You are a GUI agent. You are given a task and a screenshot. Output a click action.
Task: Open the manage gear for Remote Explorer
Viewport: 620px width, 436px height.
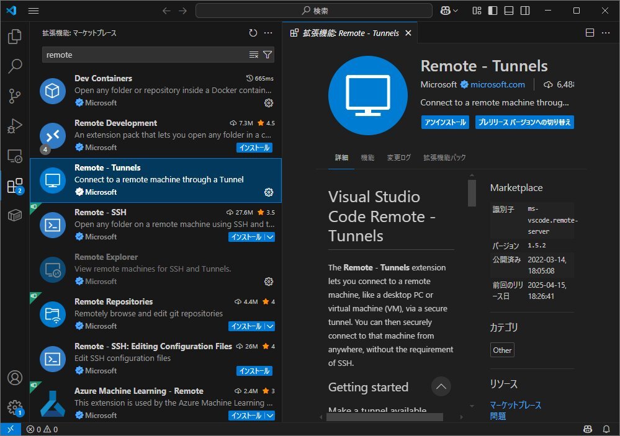coord(269,282)
